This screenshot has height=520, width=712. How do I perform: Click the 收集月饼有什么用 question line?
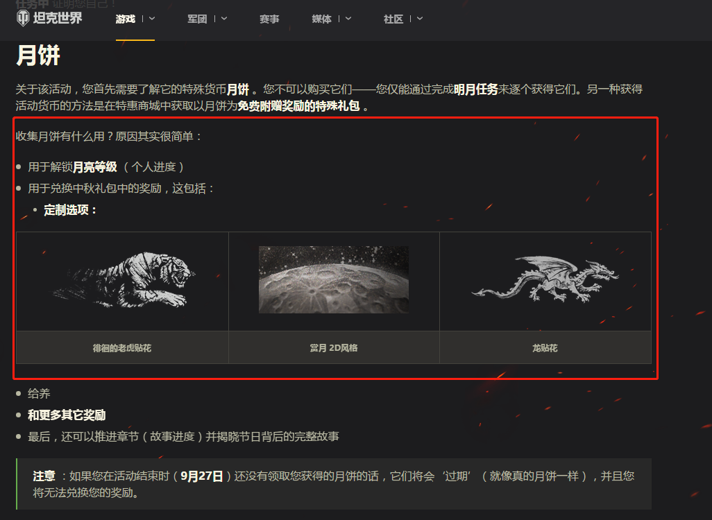click(109, 137)
